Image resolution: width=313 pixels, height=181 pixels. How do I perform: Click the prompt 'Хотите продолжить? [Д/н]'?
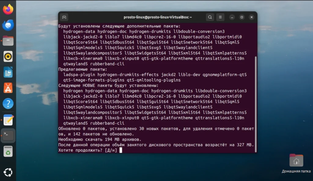pos(88,150)
